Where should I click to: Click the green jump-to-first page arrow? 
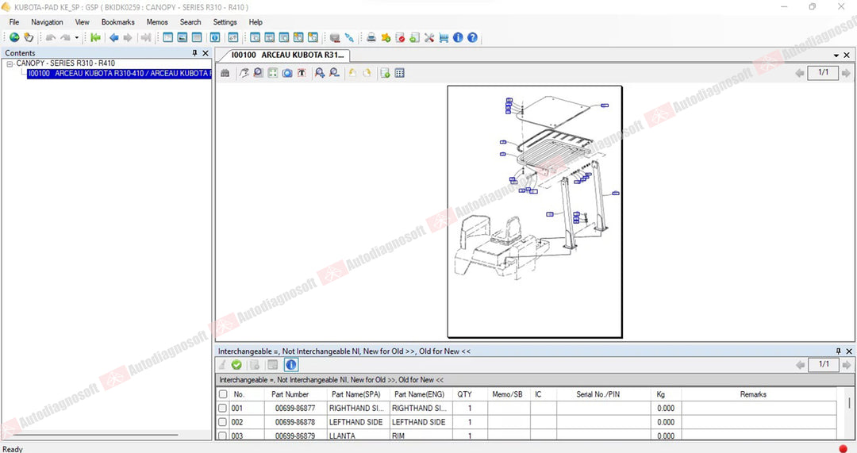pyautogui.click(x=96, y=37)
